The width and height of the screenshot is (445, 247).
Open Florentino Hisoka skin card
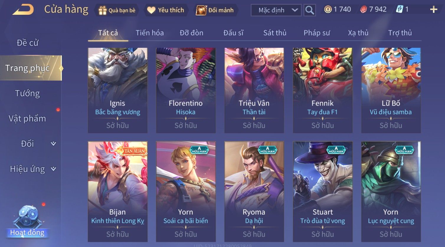[x=186, y=90]
